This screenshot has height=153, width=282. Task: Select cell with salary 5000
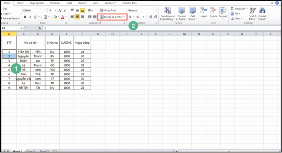pyautogui.click(x=67, y=65)
